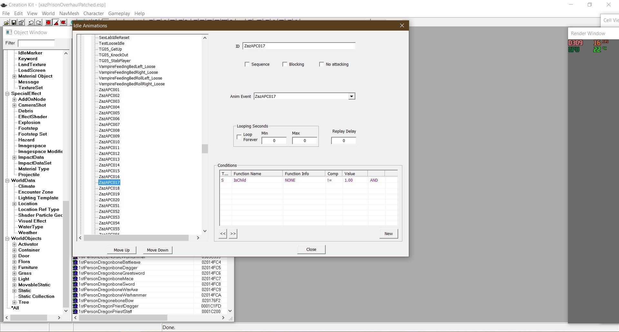Select the 1stPersonDragonboneDagger row icon
Screen dimensions: 619x332
pyautogui.click(x=75, y=268)
